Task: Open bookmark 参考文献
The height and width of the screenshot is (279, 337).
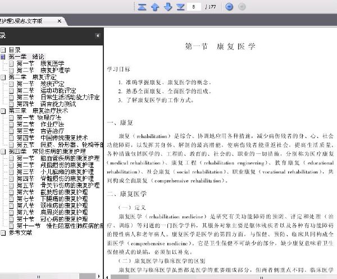Action: point(20,232)
